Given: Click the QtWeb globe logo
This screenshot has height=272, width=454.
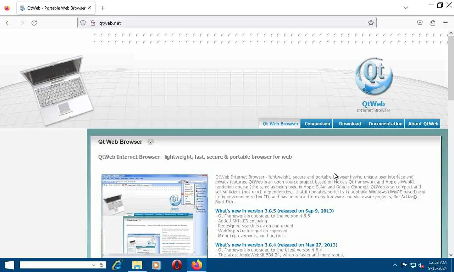Looking at the screenshot, I should coord(373,77).
